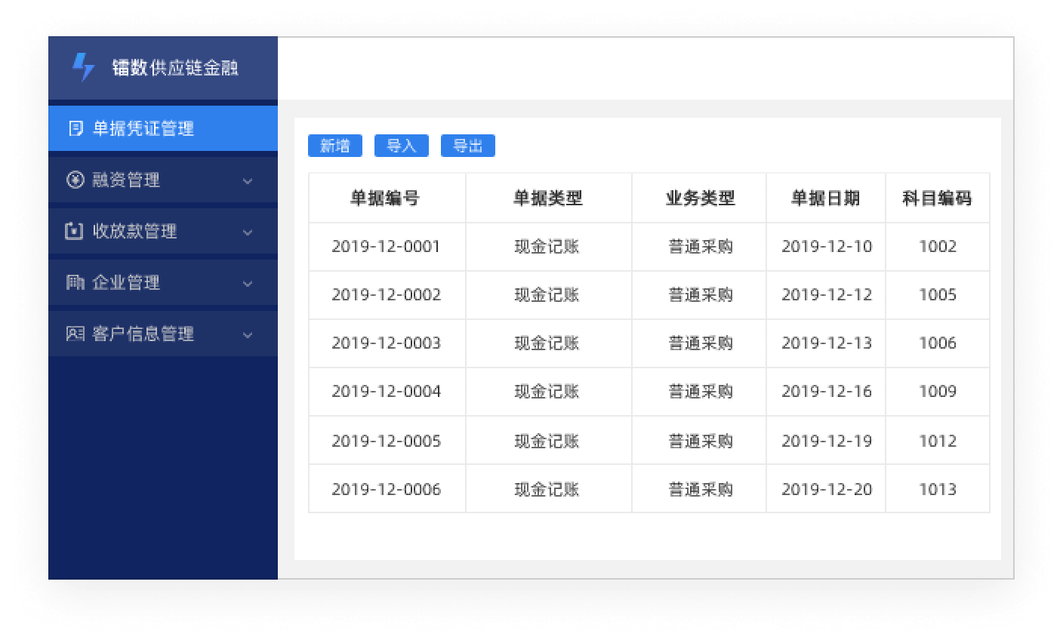Screen dimensions: 1063x640
Task: Click 普通采购 in row 2019-12-0005
Action: pos(701,441)
